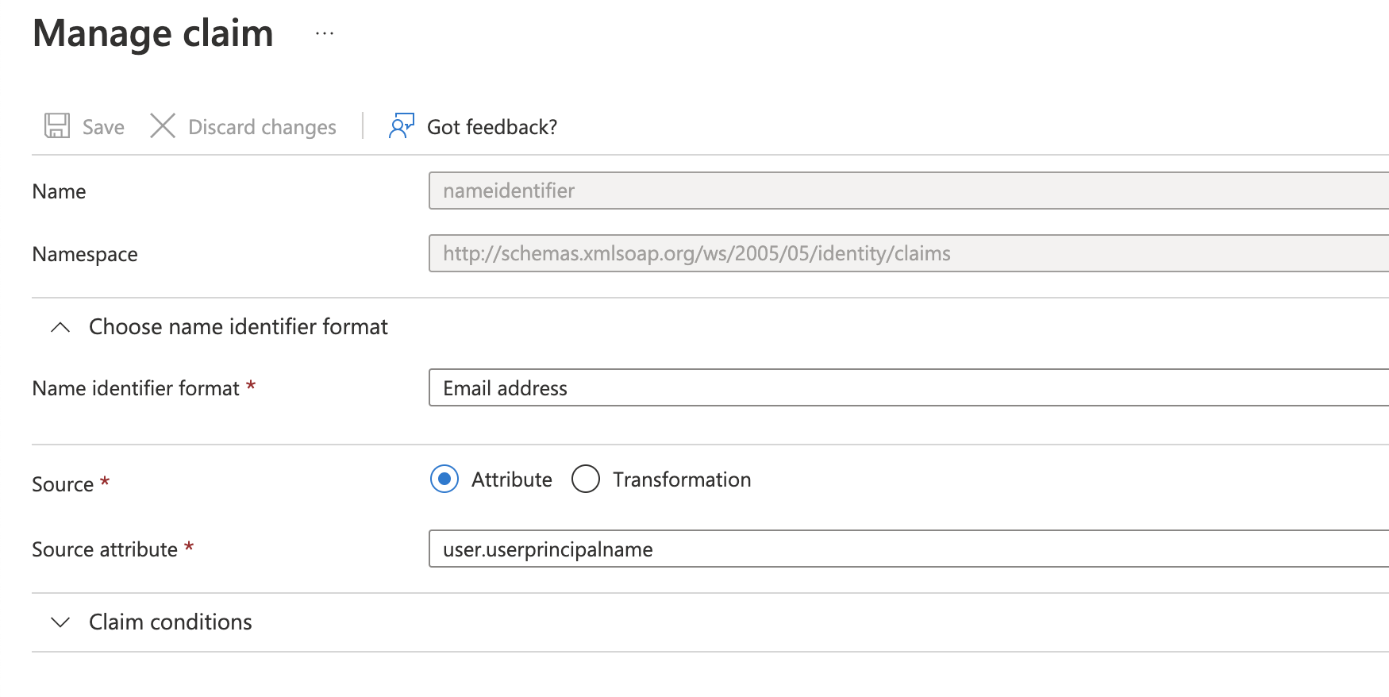Click the Attribute radio label text
This screenshot has width=1389, height=697.
pyautogui.click(x=511, y=479)
